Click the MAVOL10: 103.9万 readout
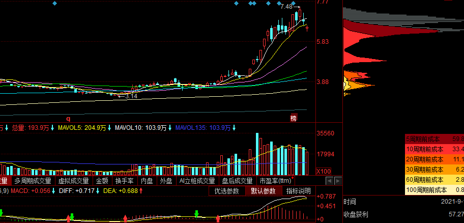 coord(141,128)
